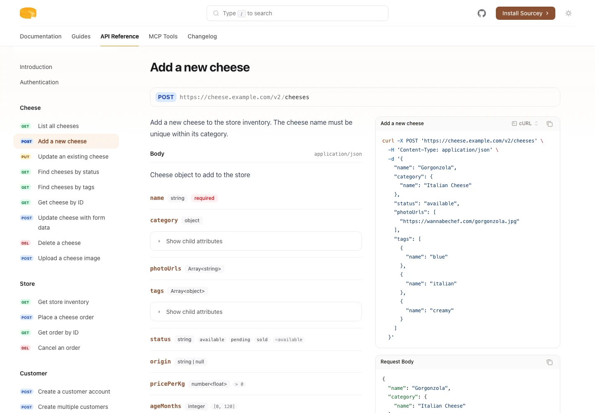Click the 'origin' parameter name
Viewport: 595px width, 413px height.
[x=160, y=361]
